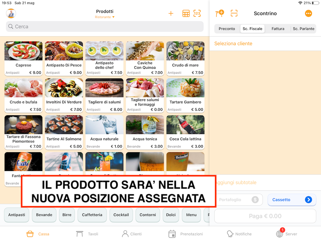321x241 pixels.
Task: Filter by Antipasti category
Action: (17, 215)
